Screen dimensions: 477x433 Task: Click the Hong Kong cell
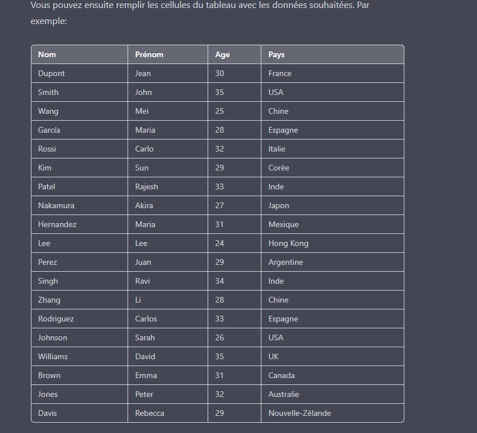332,243
